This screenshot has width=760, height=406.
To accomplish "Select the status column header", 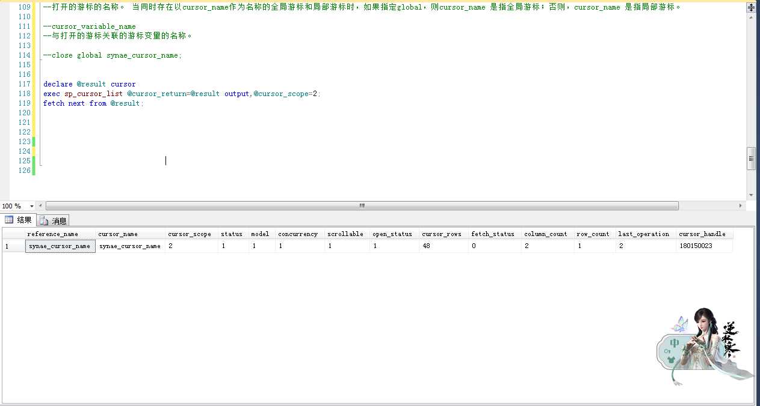I will [x=233, y=234].
